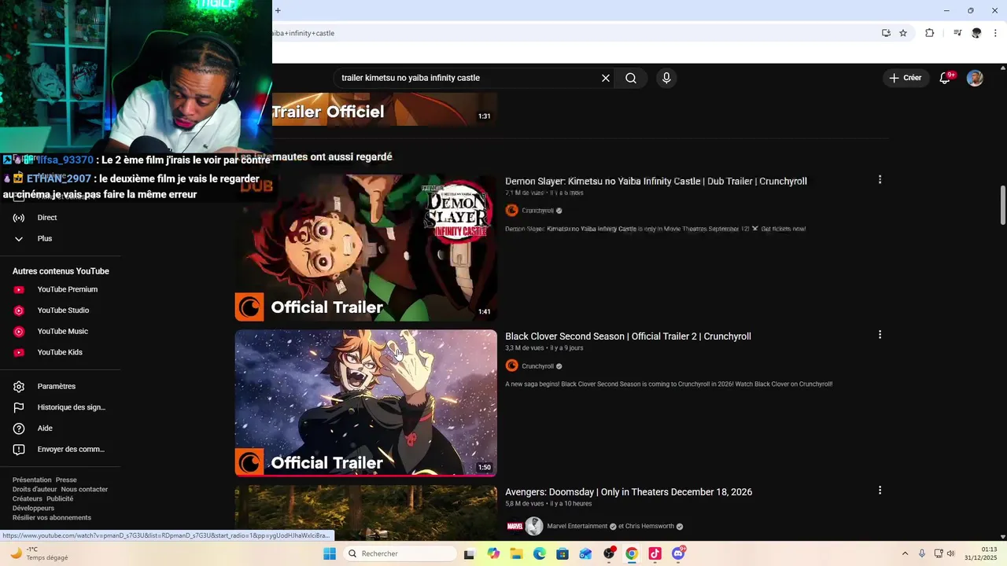The image size is (1007, 566).
Task: Focus the Windows Rechercher search box
Action: (x=400, y=553)
